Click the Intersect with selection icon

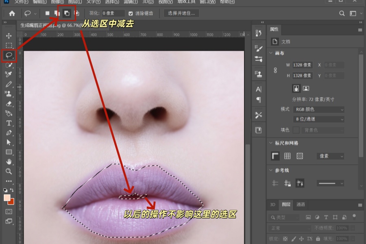[x=76, y=13]
